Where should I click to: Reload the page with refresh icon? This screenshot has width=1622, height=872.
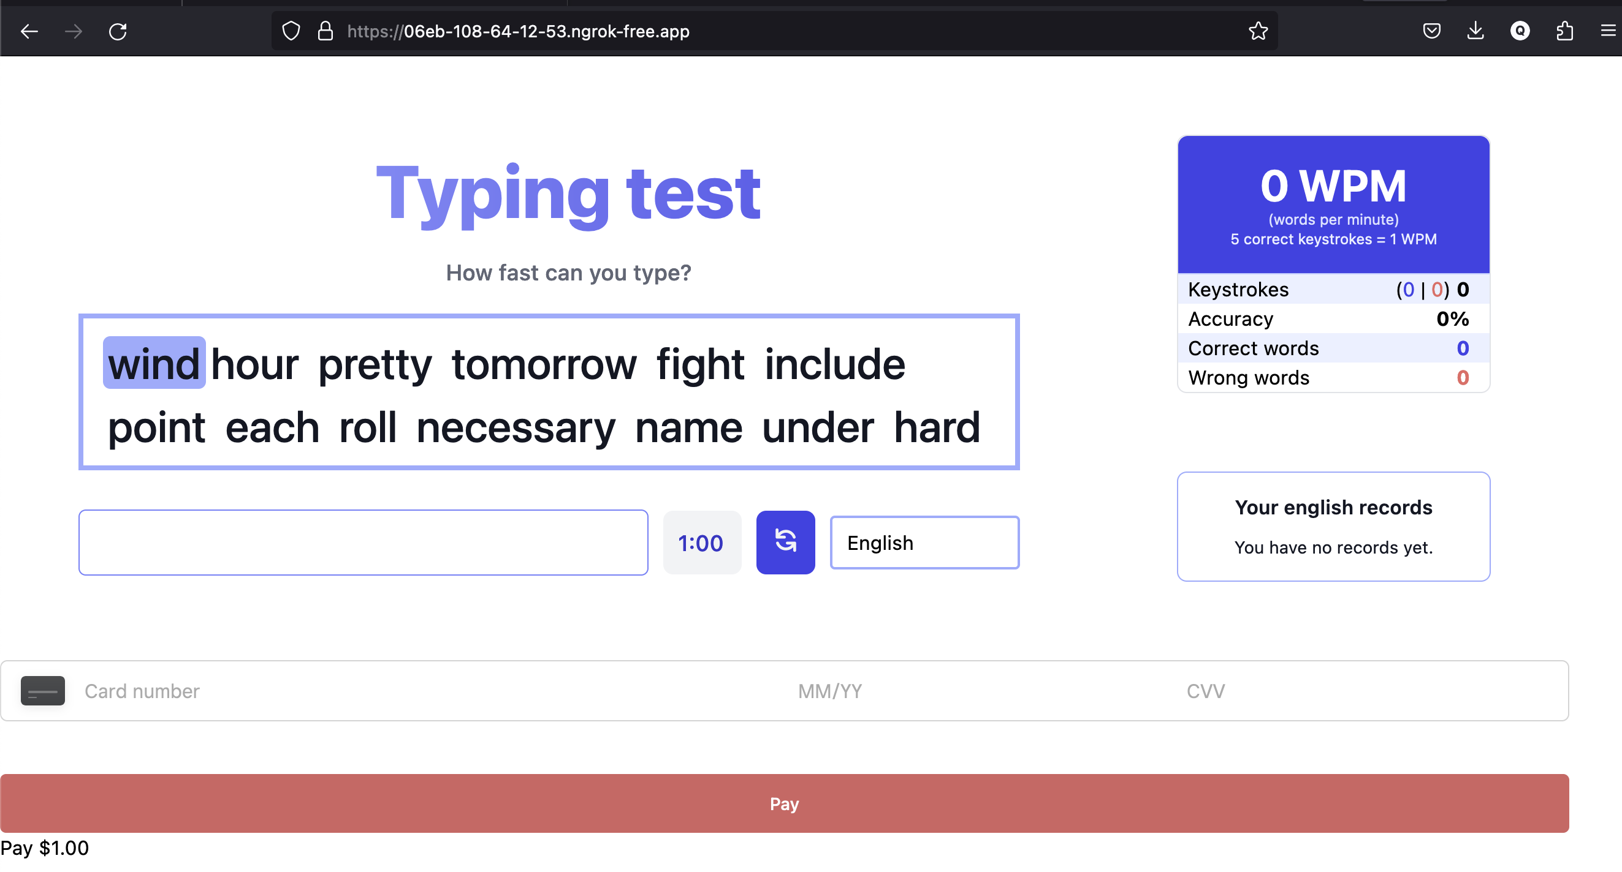pyautogui.click(x=118, y=31)
